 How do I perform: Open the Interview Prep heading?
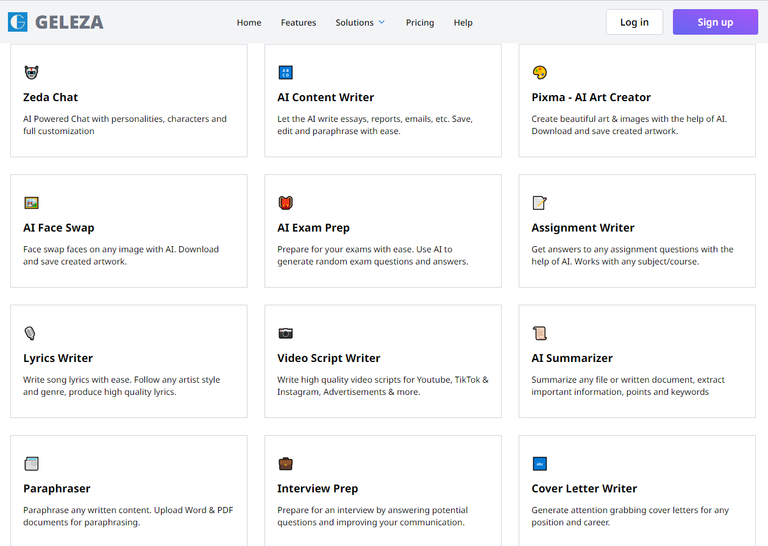(x=318, y=489)
